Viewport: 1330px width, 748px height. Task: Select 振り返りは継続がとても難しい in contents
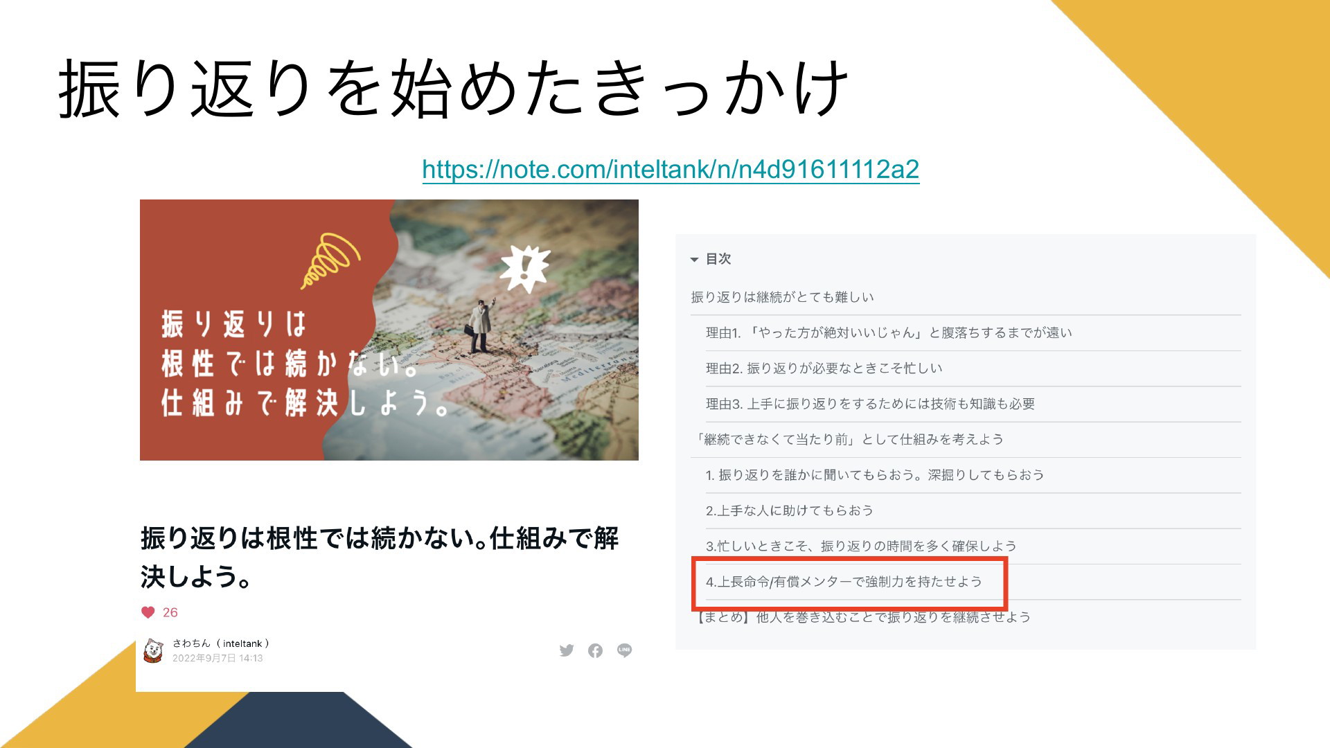click(782, 297)
